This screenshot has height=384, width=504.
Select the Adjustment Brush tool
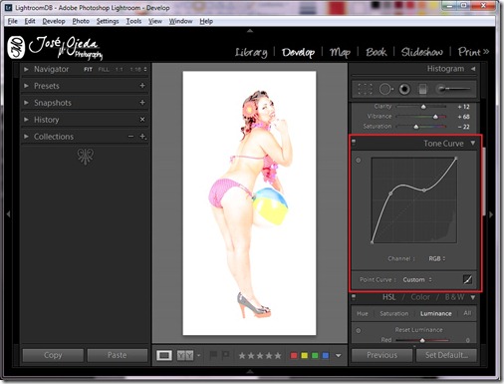pos(454,89)
